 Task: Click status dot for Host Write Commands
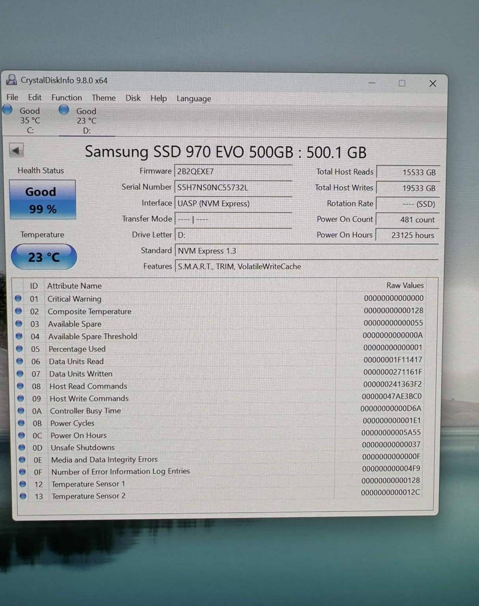tap(21, 398)
